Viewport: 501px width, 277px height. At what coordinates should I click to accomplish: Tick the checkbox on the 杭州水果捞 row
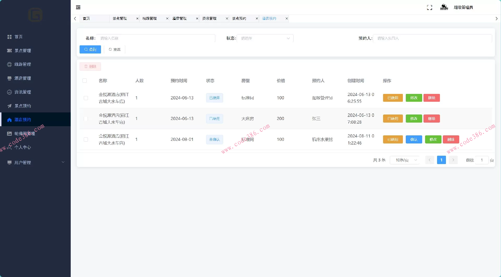tap(86, 140)
